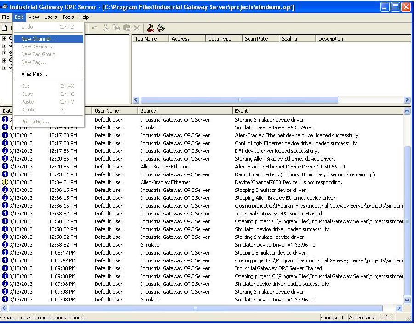The image size is (416, 324).
Task: Click the Clients: 0 status bar indicator
Action: coord(333,318)
